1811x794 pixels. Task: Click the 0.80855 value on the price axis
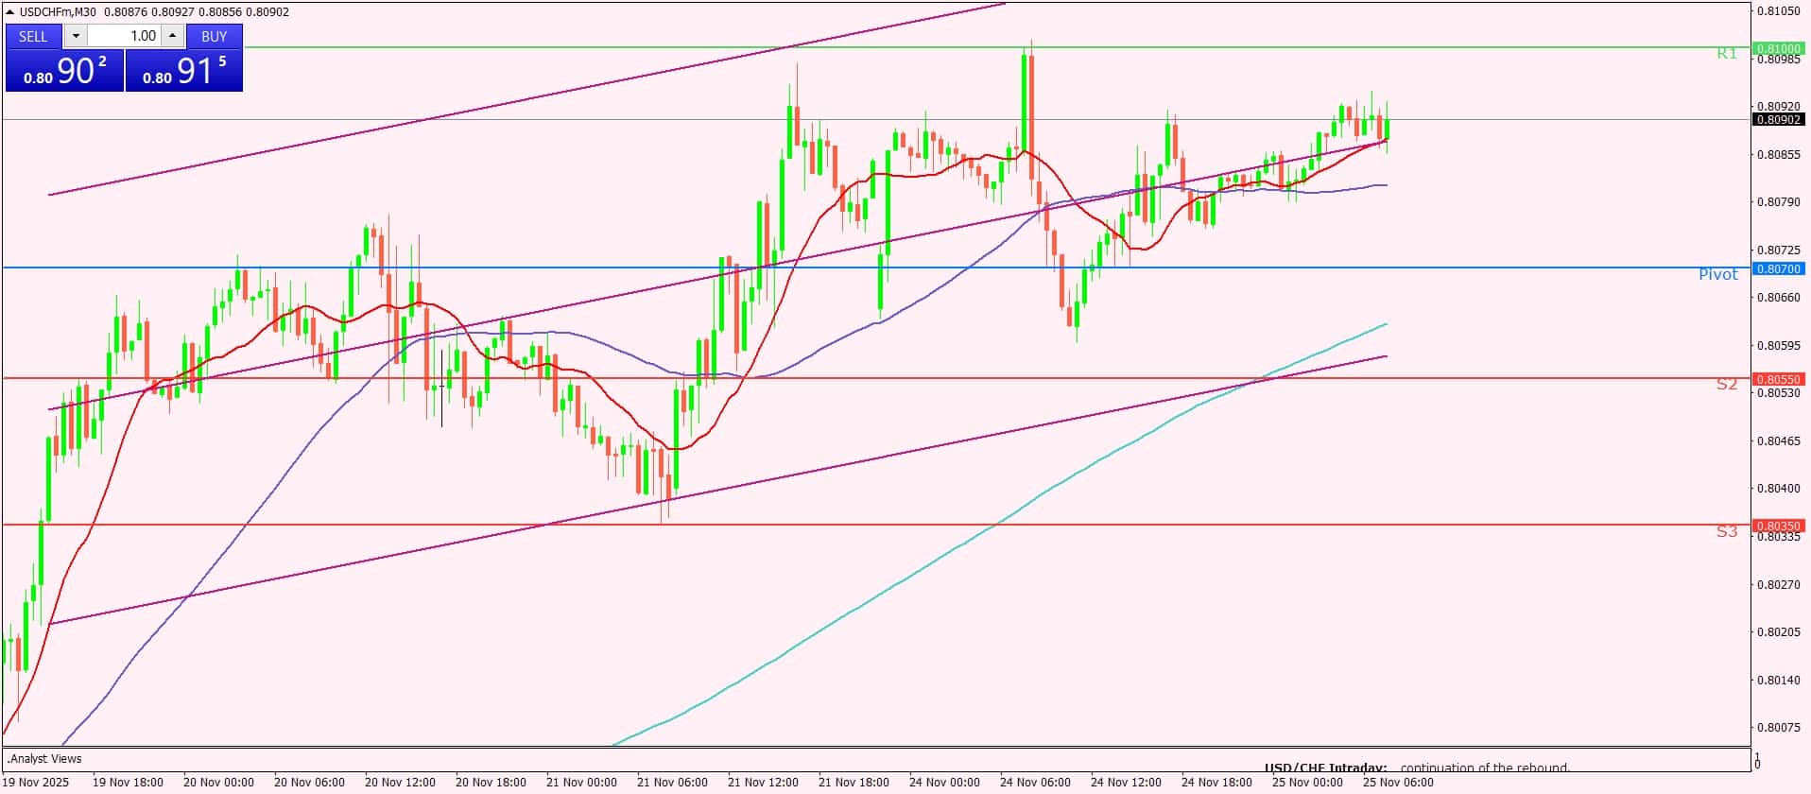1778,154
